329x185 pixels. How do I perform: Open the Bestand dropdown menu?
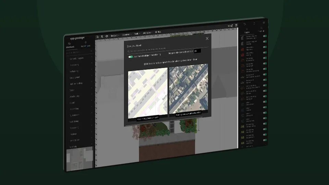[115, 36]
